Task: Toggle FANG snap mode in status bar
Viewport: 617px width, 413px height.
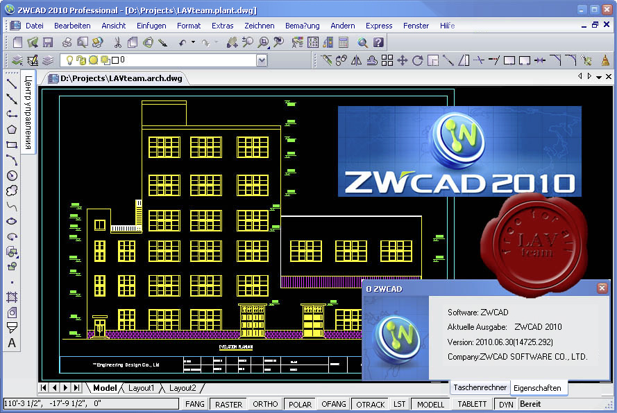Action: [195, 404]
